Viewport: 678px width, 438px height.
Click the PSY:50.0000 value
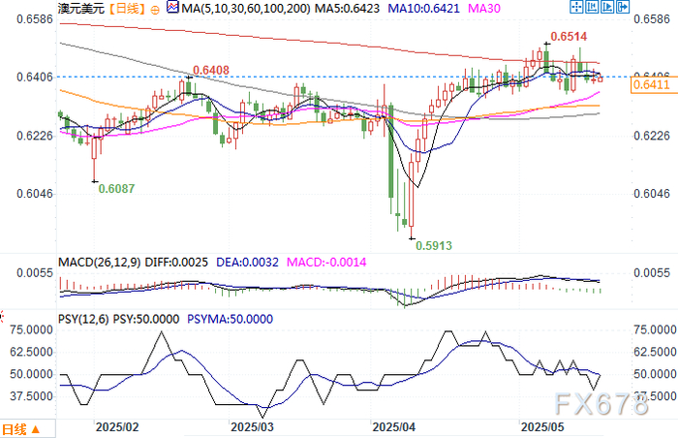(x=146, y=320)
